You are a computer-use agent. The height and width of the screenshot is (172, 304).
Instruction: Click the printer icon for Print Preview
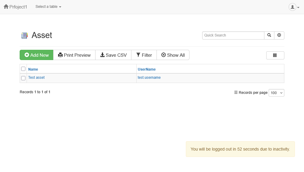tap(60, 55)
